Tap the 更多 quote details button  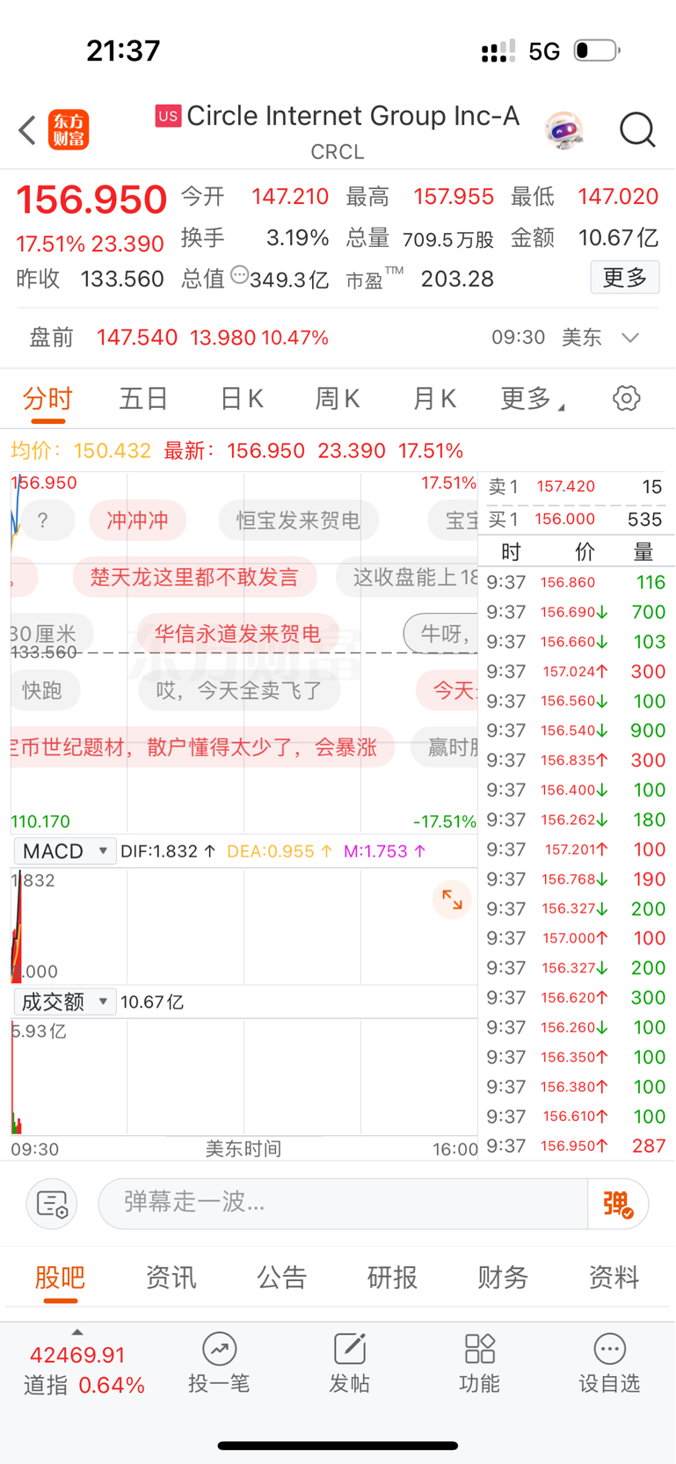click(x=625, y=278)
